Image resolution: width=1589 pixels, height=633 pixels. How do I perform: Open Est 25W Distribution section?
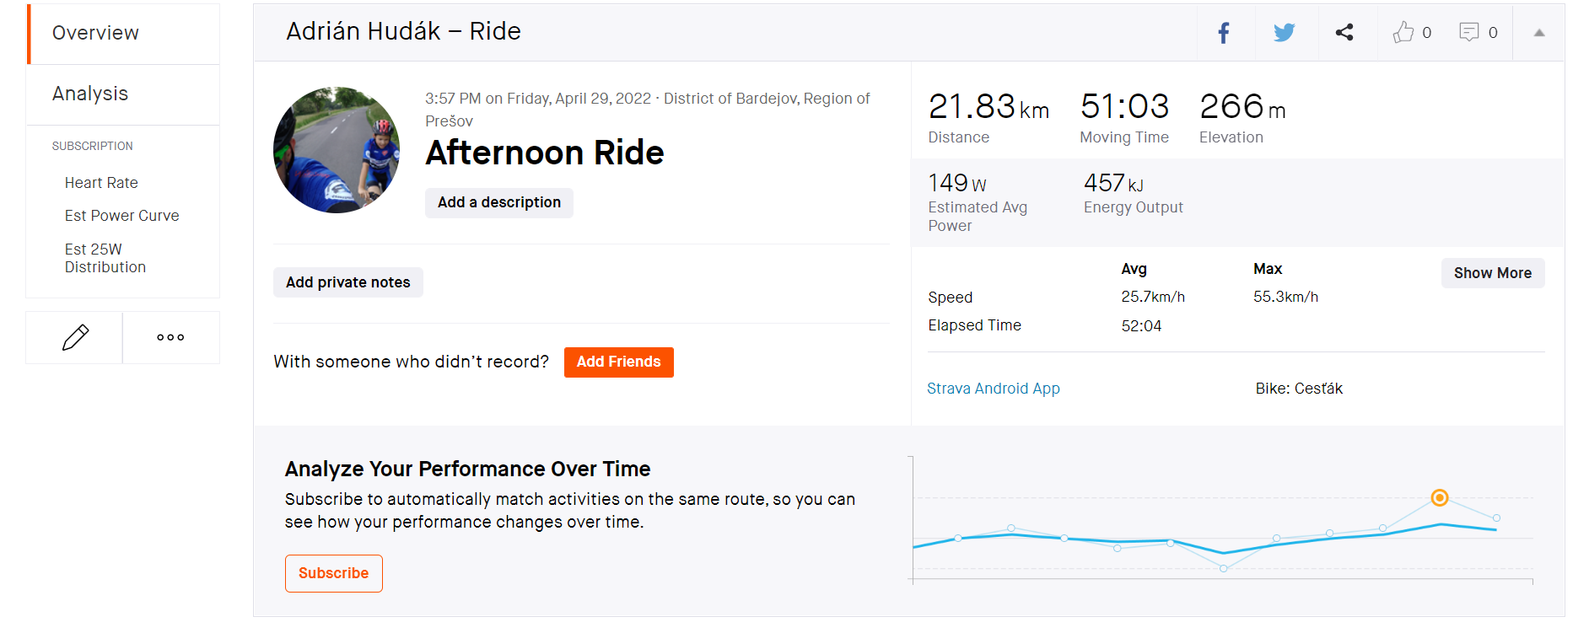[105, 258]
